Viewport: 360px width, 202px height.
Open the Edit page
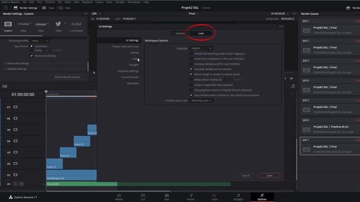166,197
